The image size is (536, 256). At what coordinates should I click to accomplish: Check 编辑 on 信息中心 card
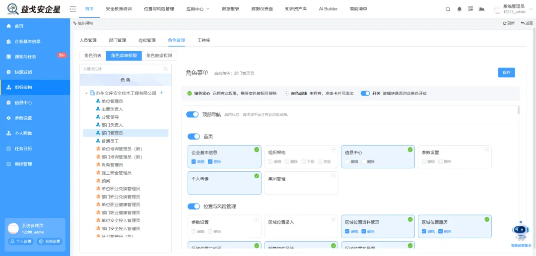(x=347, y=161)
